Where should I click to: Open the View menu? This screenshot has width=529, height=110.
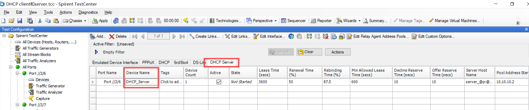click(x=33, y=12)
